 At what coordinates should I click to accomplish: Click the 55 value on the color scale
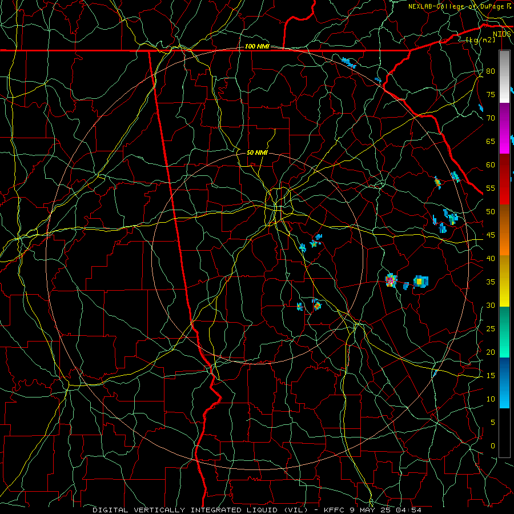pyautogui.click(x=491, y=188)
